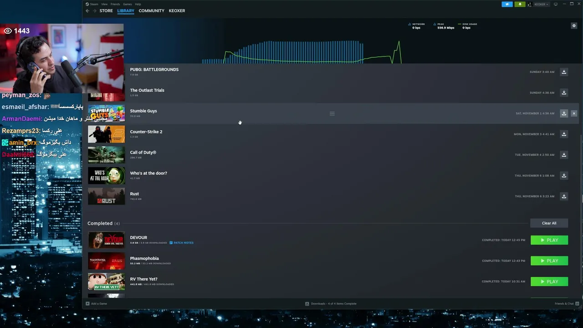Download Rust update now
Image resolution: width=583 pixels, height=328 pixels.
pos(564,196)
